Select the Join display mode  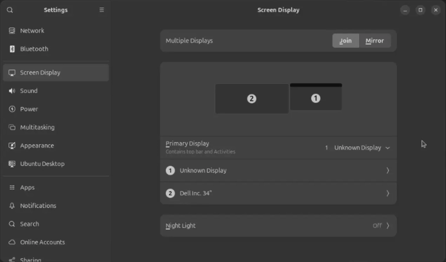coord(345,40)
